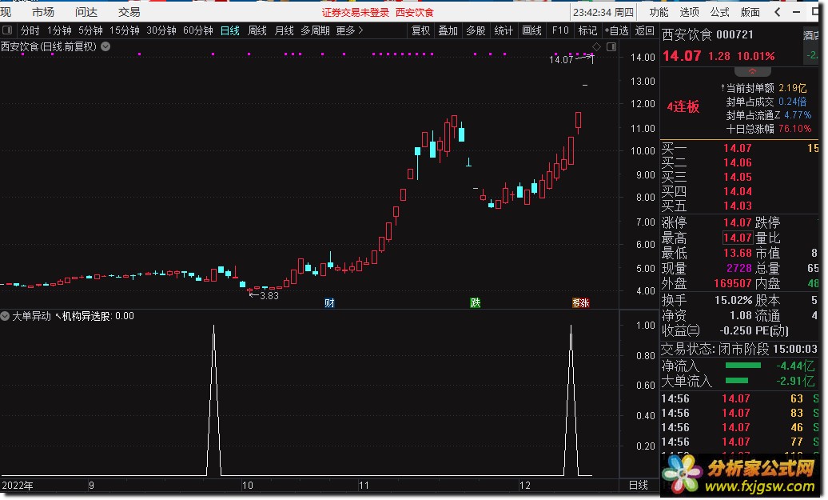Click the 画线 drawing tools button
The height and width of the screenshot is (500, 828).
point(531,30)
